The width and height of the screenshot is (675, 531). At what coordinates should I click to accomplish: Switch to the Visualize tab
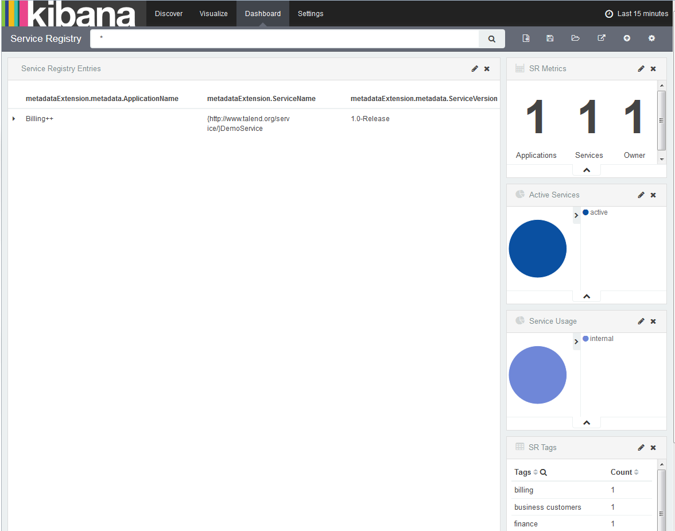(x=214, y=14)
